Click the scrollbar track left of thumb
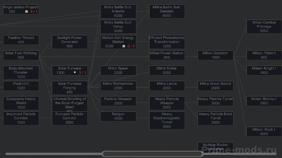The width and height of the screenshot is (282, 158). click(x=54, y=154)
